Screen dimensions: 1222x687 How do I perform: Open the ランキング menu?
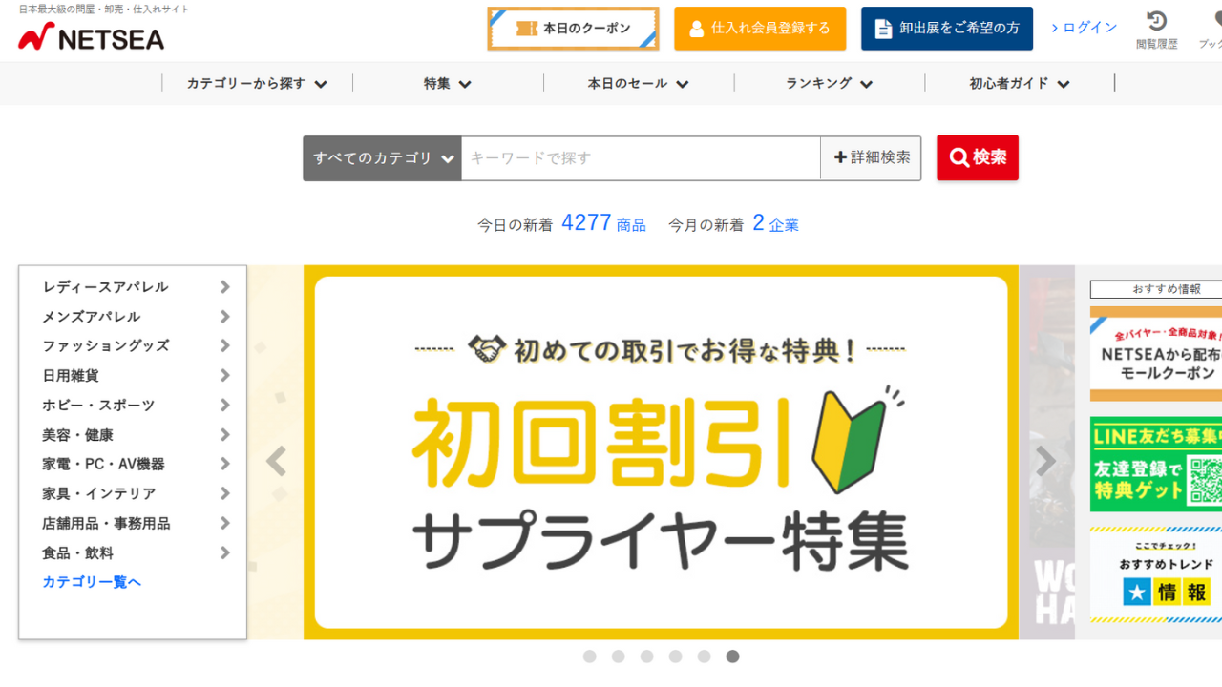tap(829, 83)
